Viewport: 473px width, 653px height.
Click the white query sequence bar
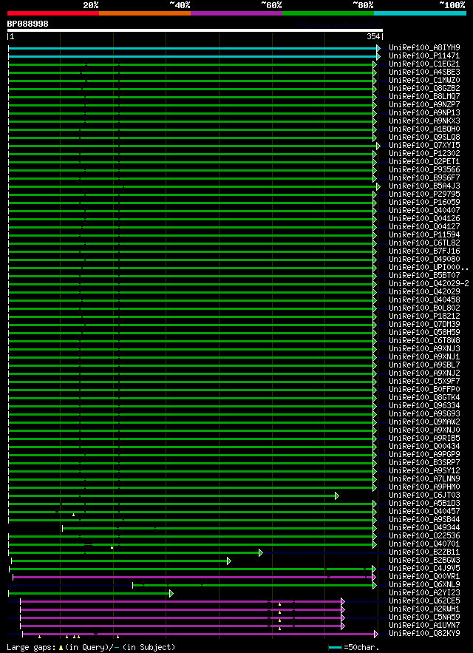(195, 30)
